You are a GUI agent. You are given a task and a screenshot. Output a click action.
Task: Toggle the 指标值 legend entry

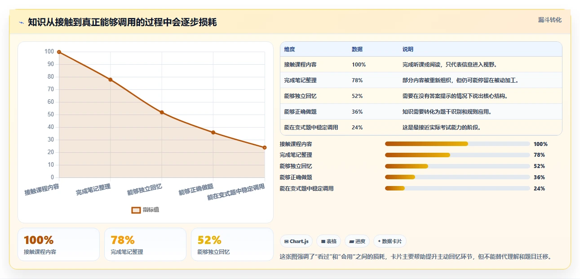(x=145, y=210)
